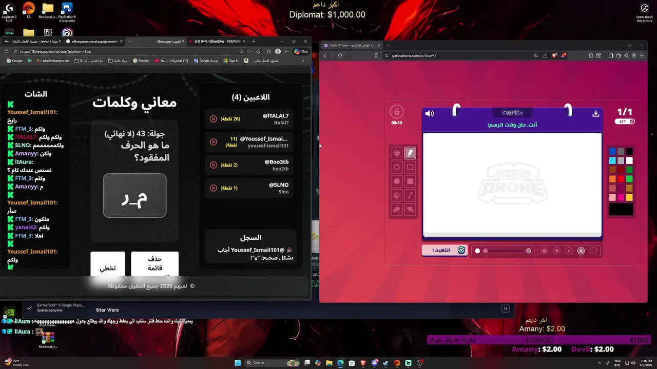Viewport: 657px width, 369px height.
Task: Click the lock icon above the timer
Action: pyautogui.click(x=396, y=112)
